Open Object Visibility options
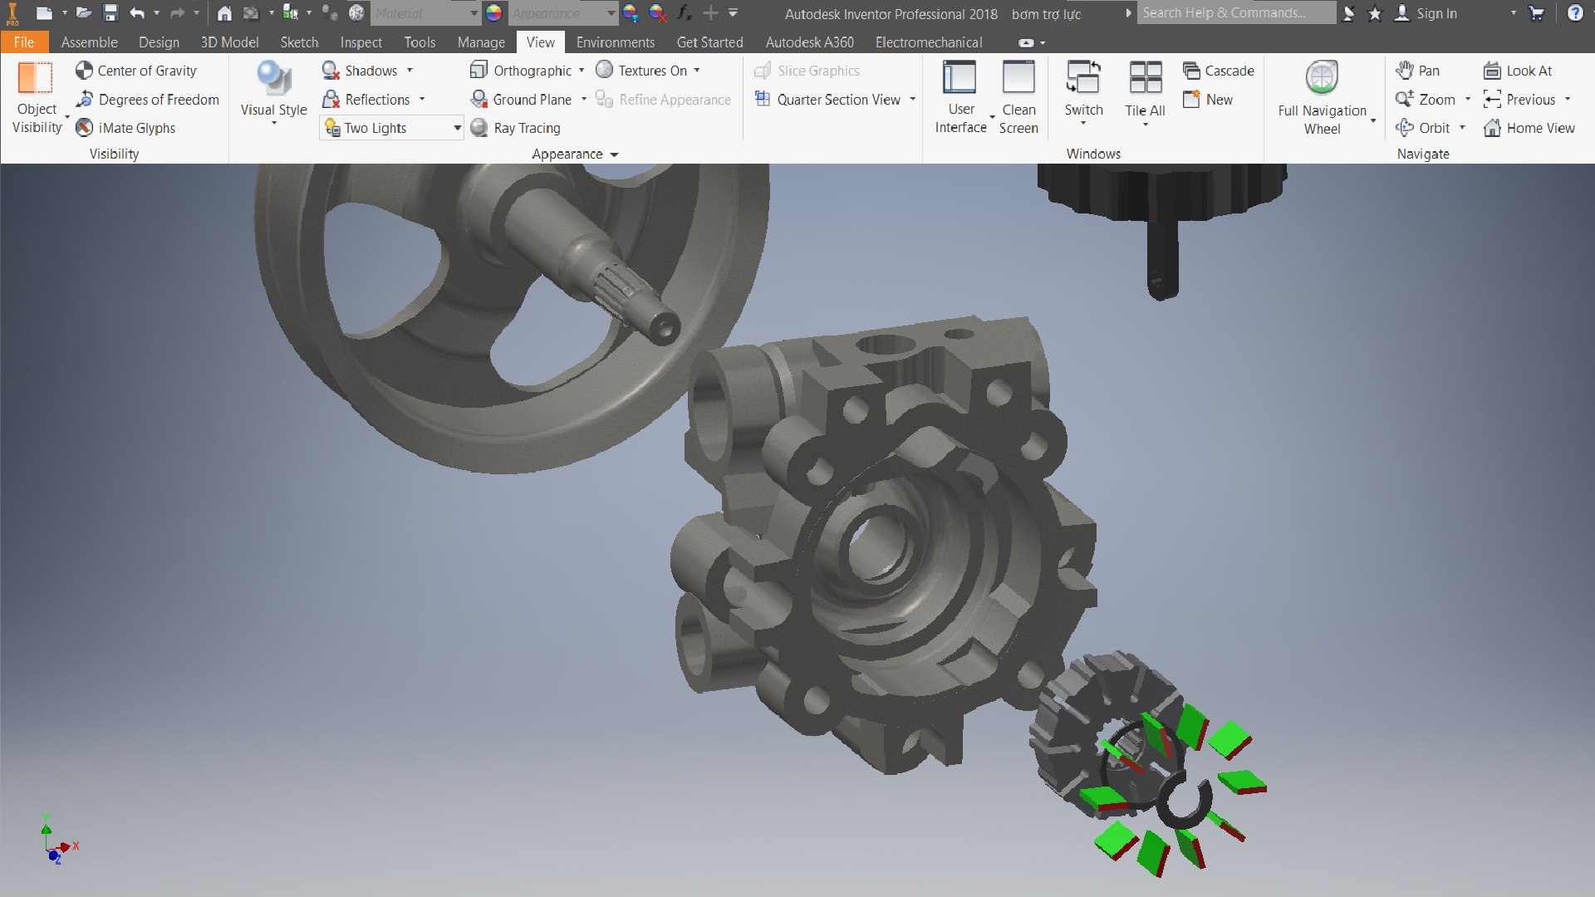 (37, 98)
